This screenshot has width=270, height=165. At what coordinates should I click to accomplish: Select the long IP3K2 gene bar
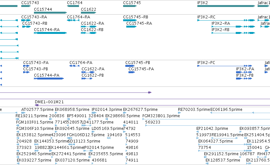coord(226,6)
